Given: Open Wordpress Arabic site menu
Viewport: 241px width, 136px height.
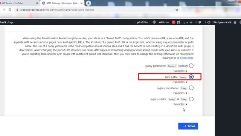Looking at the screenshot, I should click(x=223, y=22).
